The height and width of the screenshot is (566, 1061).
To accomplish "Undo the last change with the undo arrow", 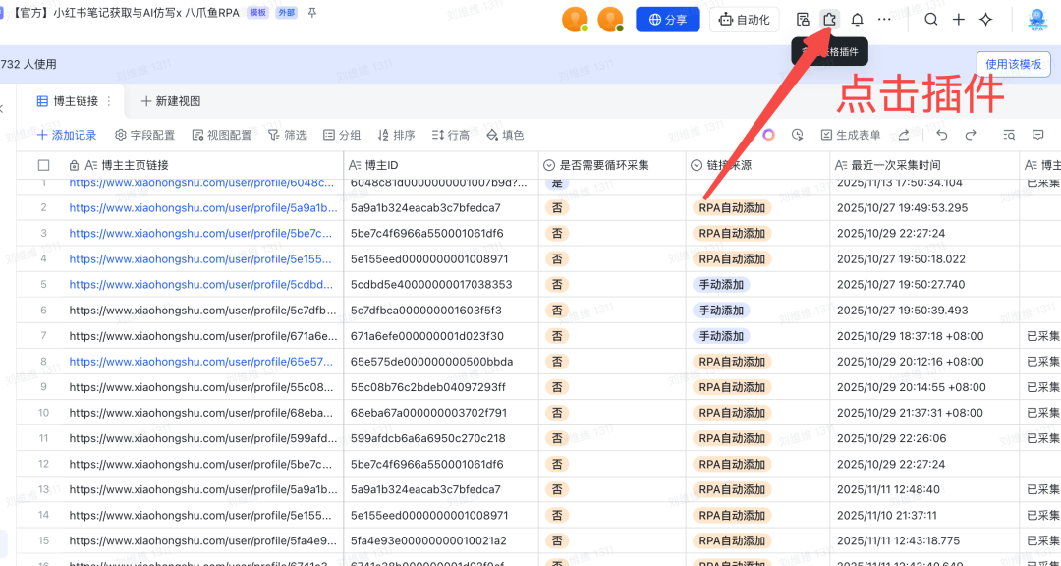I will coord(941,135).
